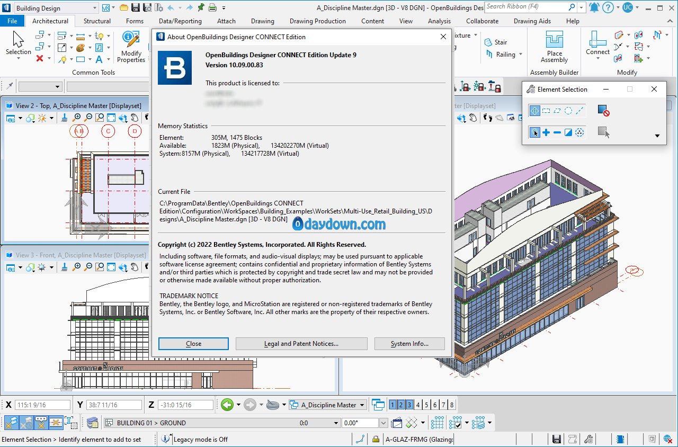Viewport: 678px width, 447px height.
Task: Click the System Info... button
Action: [x=409, y=344]
